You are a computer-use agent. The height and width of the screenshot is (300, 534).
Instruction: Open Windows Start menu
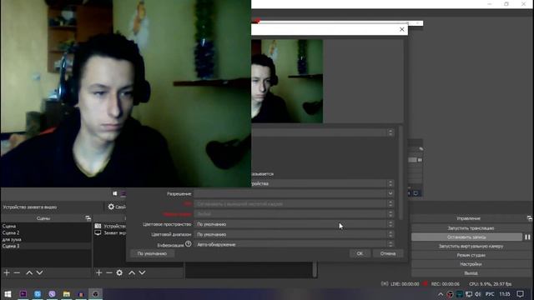click(x=8, y=294)
